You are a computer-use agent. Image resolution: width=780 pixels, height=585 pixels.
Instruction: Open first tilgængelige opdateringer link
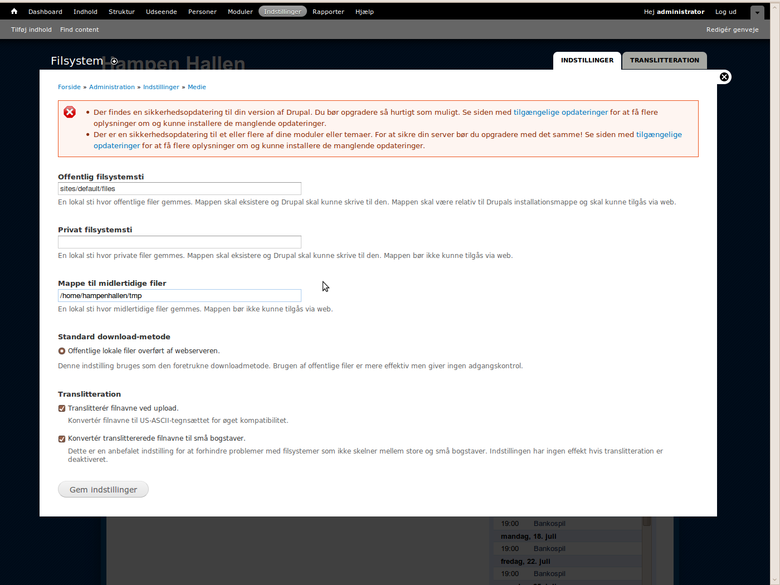click(x=560, y=112)
